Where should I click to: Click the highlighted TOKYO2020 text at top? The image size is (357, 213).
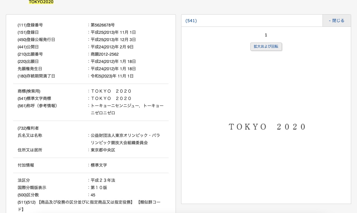41,2
